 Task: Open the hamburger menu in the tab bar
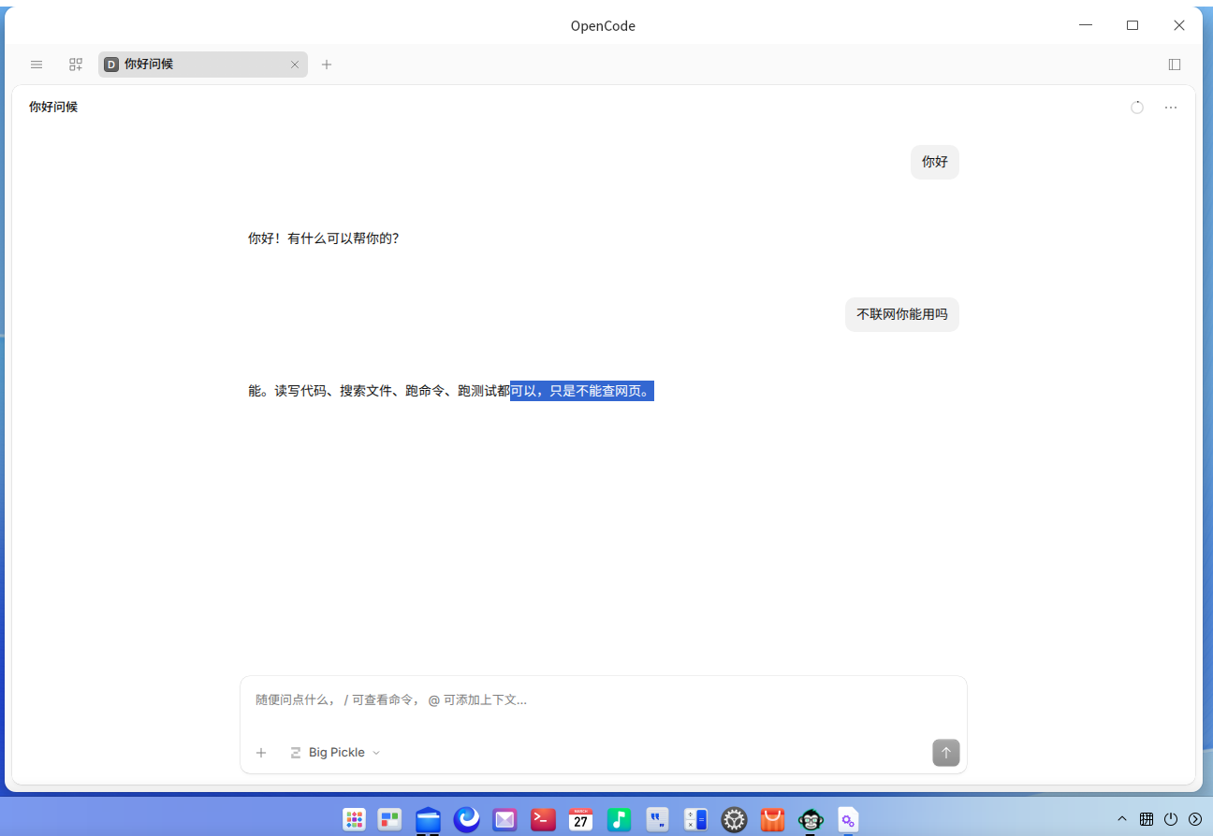tap(37, 65)
